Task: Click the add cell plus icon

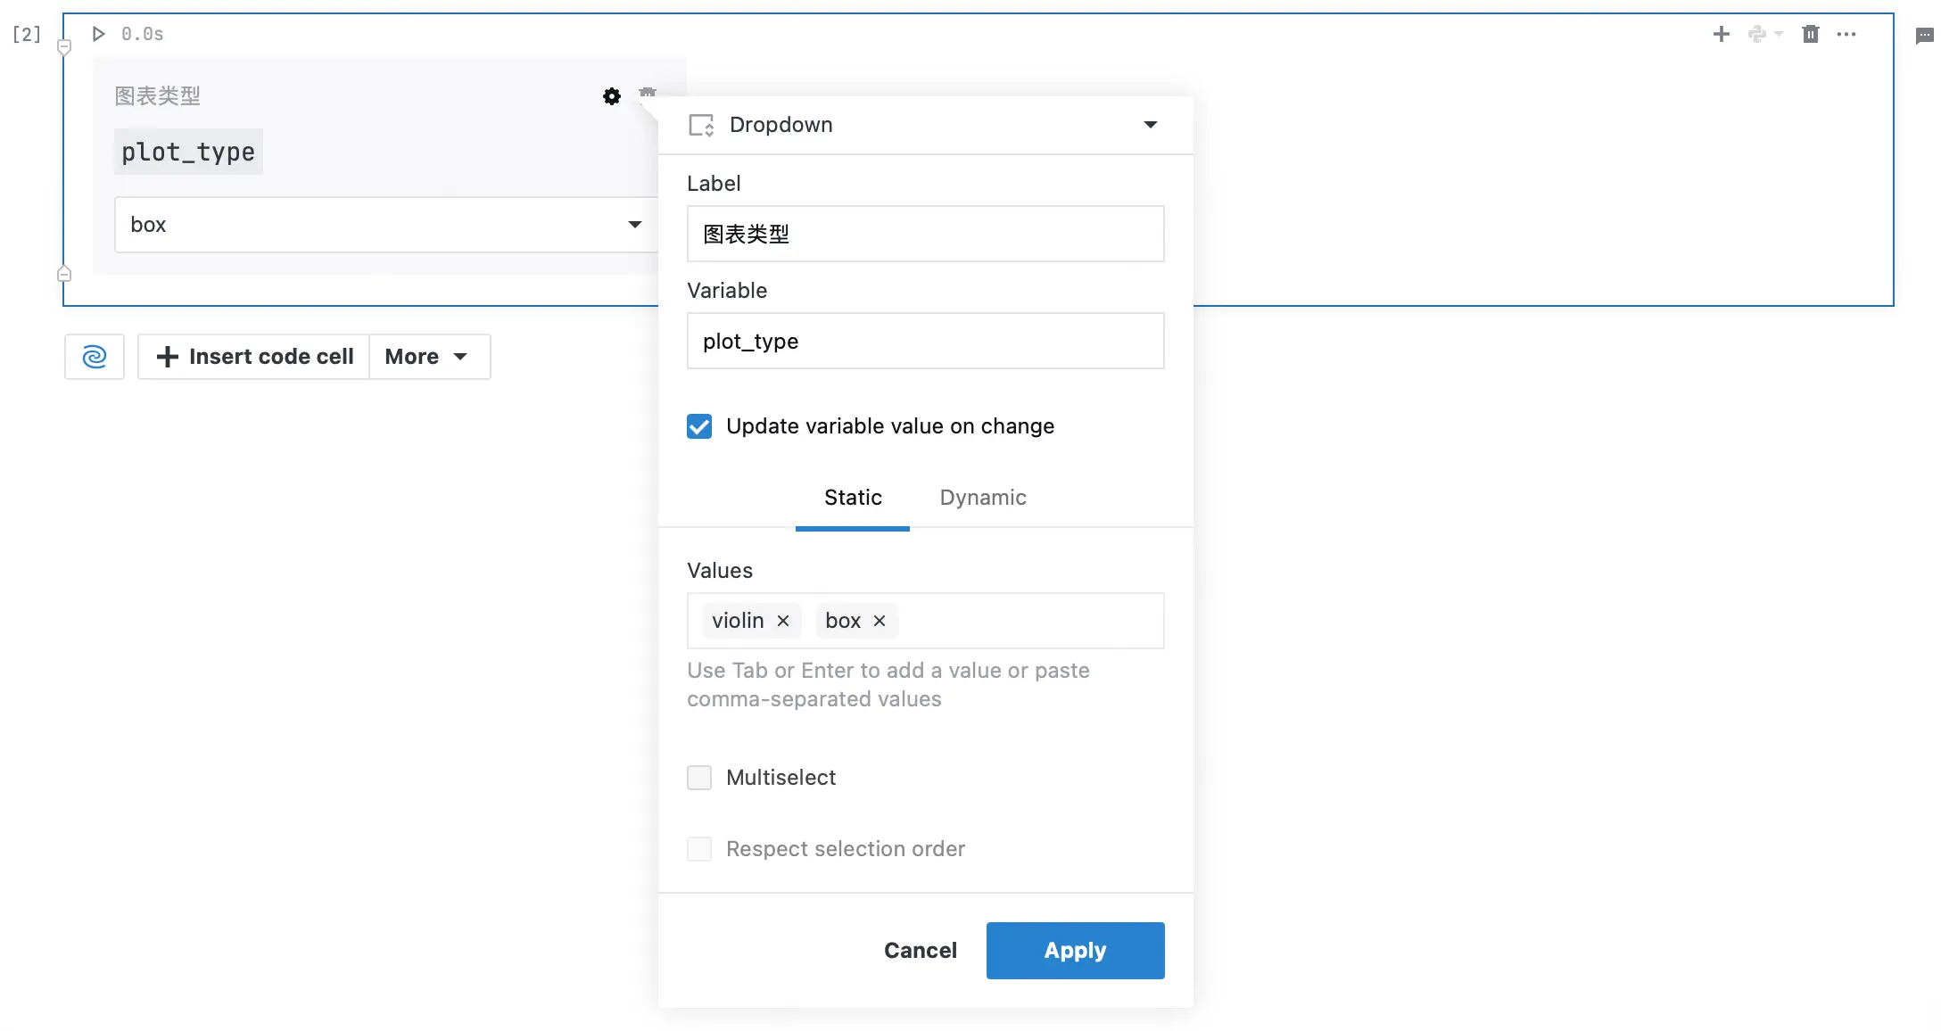Action: click(1720, 35)
